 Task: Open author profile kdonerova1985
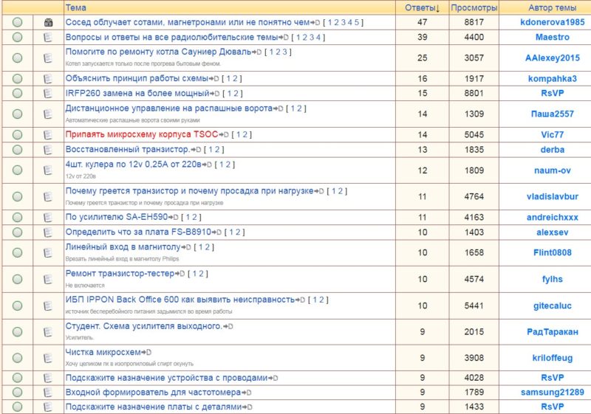[552, 22]
